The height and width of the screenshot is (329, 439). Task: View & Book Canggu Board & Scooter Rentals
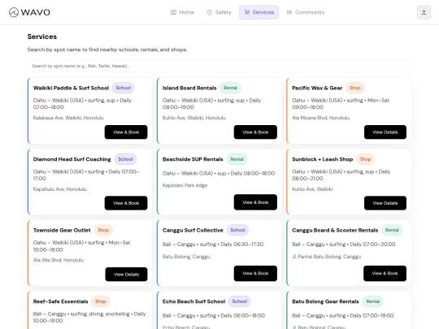(x=385, y=273)
